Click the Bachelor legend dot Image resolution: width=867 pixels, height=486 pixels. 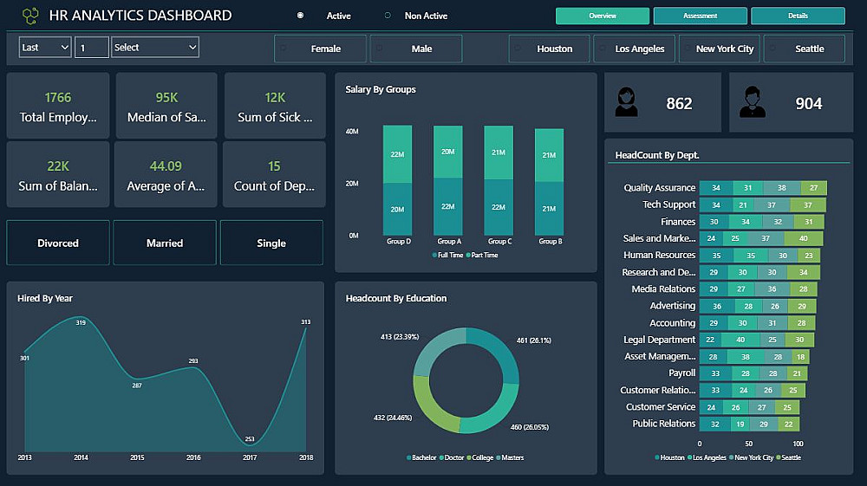click(x=408, y=457)
